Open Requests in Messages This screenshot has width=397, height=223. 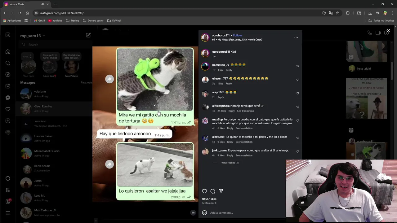tap(87, 82)
